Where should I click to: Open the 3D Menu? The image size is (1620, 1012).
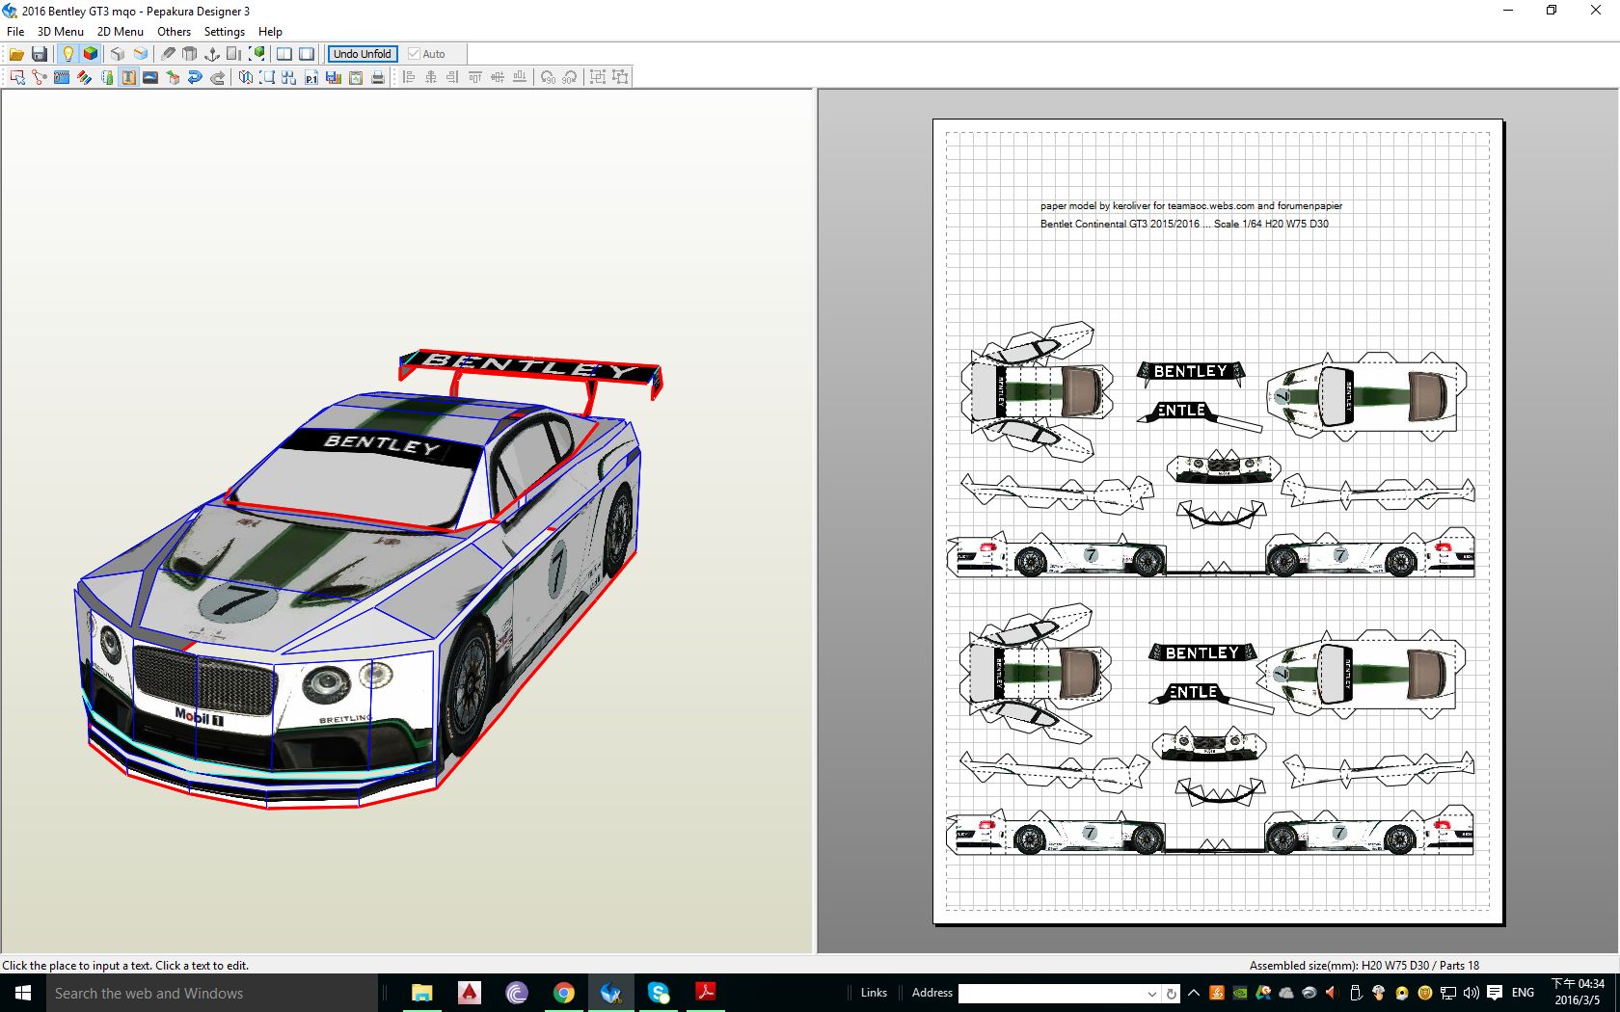click(x=60, y=31)
